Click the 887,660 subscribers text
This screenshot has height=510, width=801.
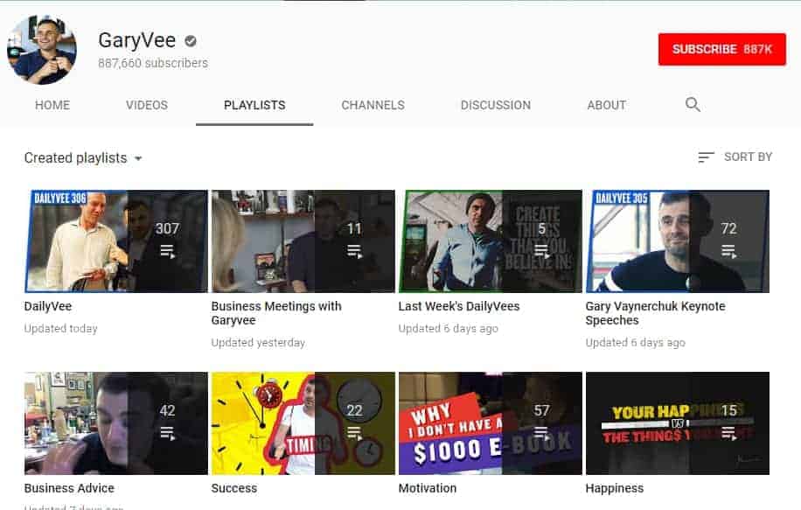pos(153,63)
